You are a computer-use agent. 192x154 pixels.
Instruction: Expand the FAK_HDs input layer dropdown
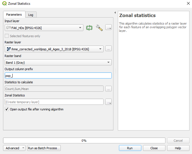tap(44, 28)
